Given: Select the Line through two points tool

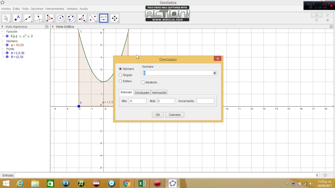Looking at the screenshot, I should pyautogui.click(x=28, y=18).
